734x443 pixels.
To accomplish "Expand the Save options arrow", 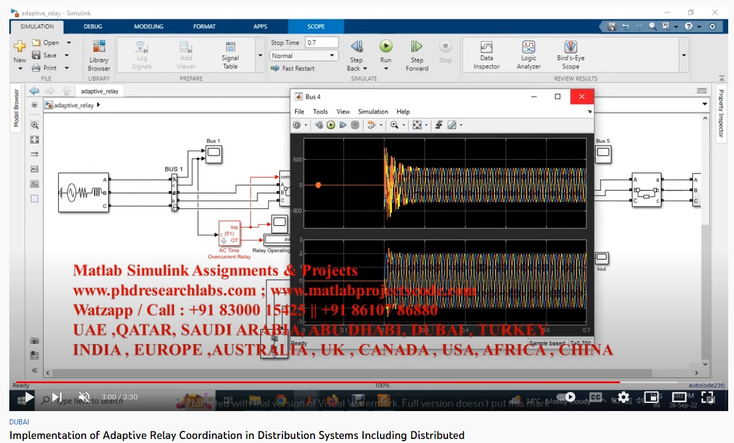I will click(x=67, y=55).
